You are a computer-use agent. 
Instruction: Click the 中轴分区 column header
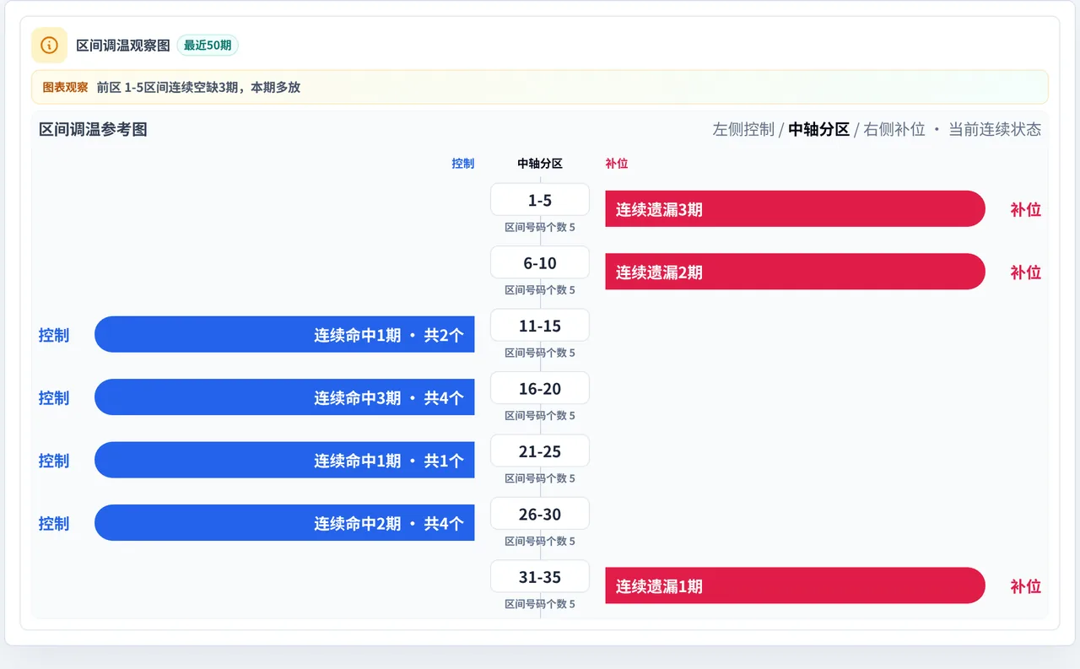(540, 164)
